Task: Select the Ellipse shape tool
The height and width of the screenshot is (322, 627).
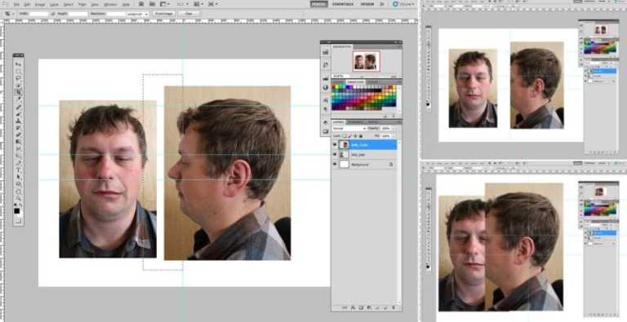Action: tap(18, 183)
